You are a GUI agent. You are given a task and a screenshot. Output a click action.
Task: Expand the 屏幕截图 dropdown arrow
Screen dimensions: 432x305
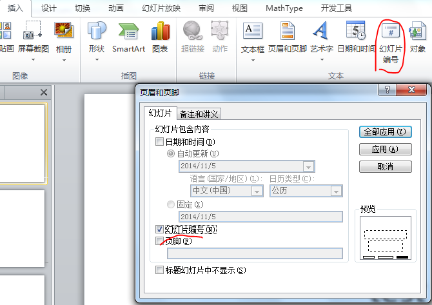coord(33,60)
